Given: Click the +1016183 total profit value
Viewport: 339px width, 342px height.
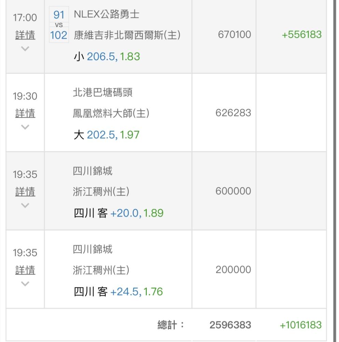Looking at the screenshot, I should point(300,325).
